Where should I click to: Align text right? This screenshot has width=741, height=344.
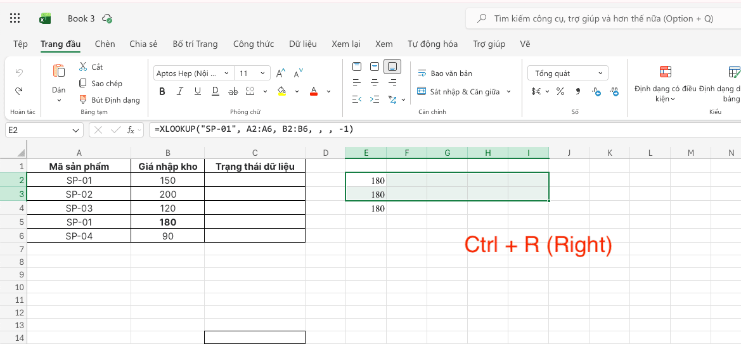(392, 83)
